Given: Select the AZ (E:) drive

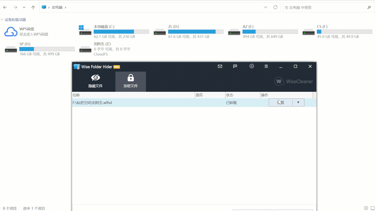Looking at the screenshot, I should (263, 32).
